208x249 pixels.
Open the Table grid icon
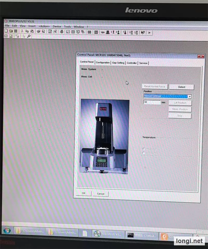pyautogui.click(x=73, y=32)
